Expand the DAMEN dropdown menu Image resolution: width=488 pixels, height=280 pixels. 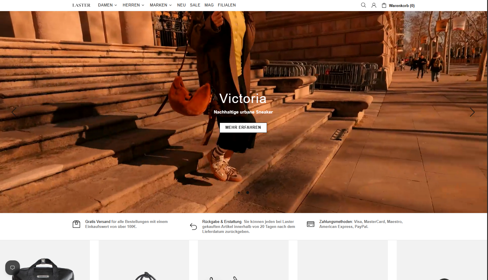(x=107, y=5)
